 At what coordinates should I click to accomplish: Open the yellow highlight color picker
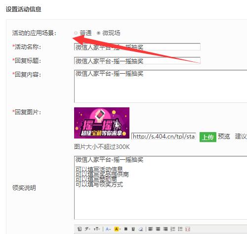117,229
